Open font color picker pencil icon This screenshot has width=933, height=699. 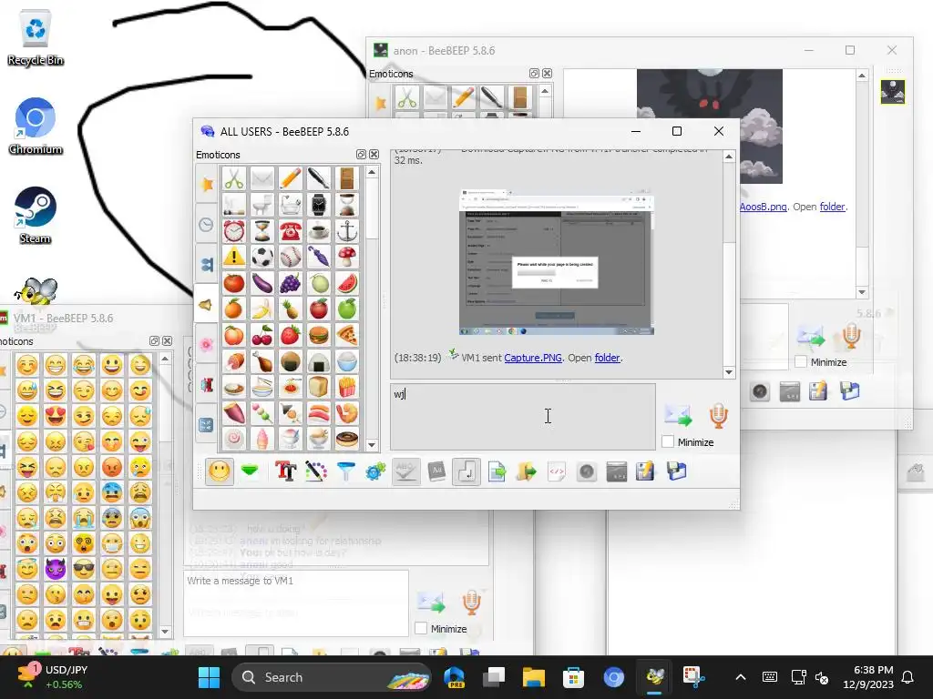click(316, 472)
